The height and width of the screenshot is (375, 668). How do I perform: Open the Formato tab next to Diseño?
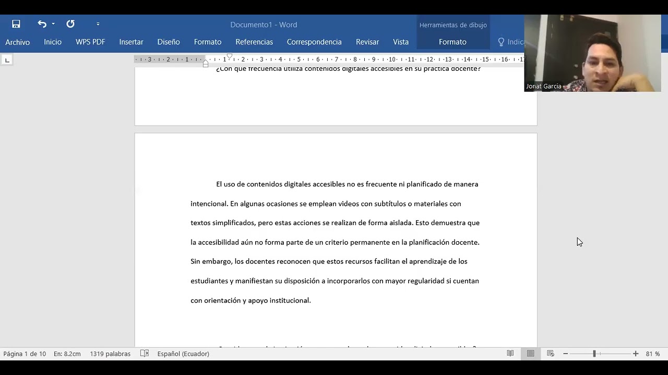tap(208, 42)
